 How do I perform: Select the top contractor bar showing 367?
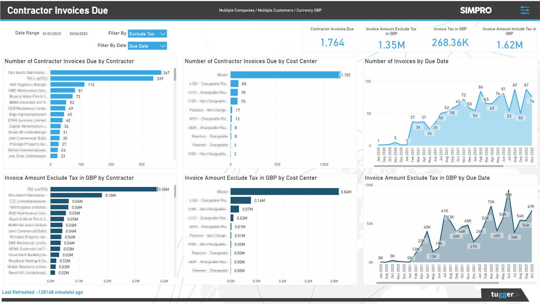coord(106,73)
